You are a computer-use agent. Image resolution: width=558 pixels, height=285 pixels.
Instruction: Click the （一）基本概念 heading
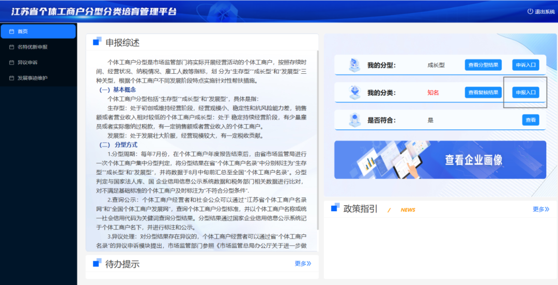118,90
